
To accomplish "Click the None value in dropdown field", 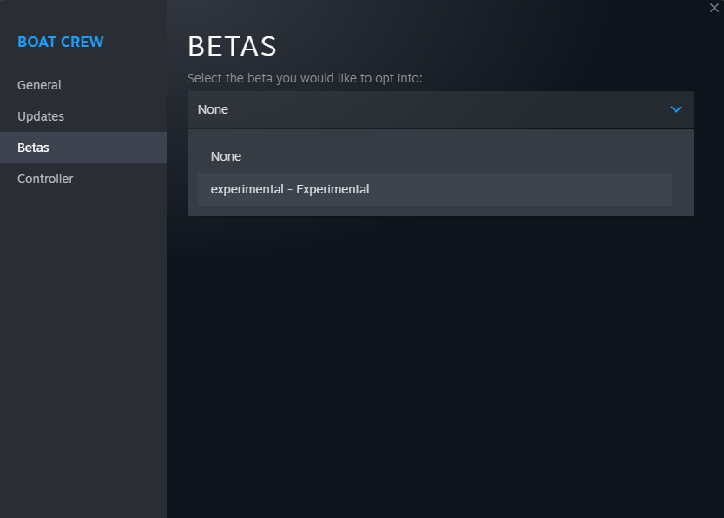I will (x=213, y=109).
